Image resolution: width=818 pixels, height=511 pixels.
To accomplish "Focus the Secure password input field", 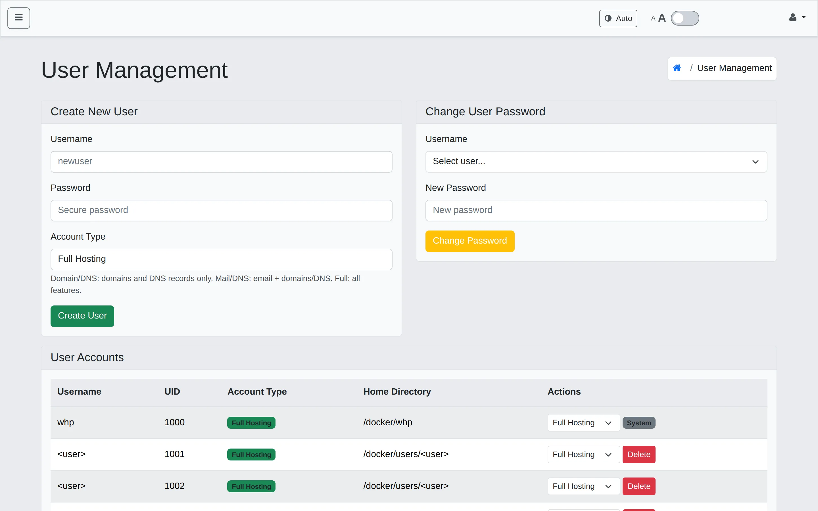I will pyautogui.click(x=222, y=210).
